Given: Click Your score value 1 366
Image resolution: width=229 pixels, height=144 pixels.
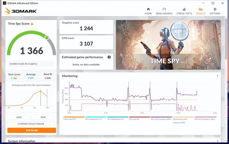Looking at the screenshot, I should tap(14, 78).
